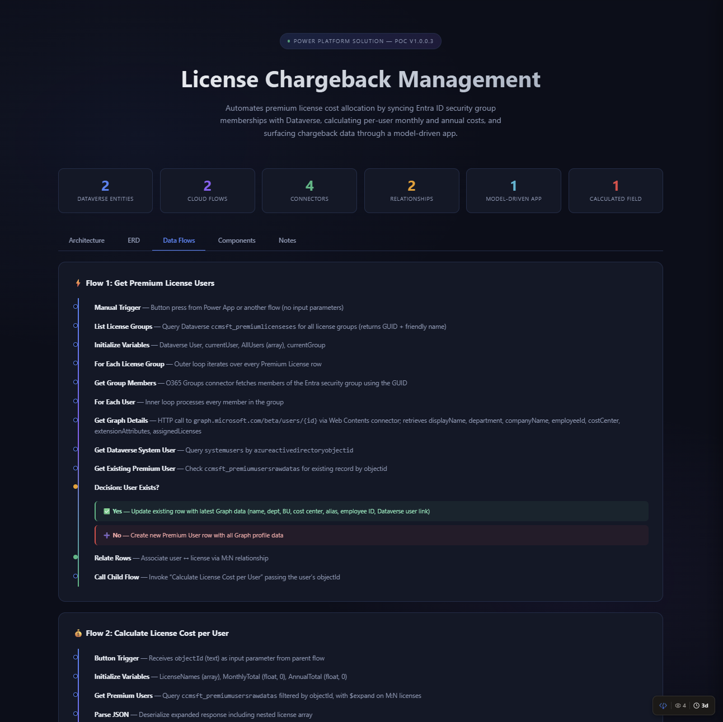Screen dimensions: 723x722
Task: Select the 4 Connectors stat card
Action: (x=309, y=190)
